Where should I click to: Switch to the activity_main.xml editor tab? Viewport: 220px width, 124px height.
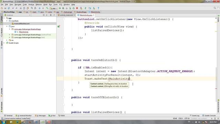tap(66, 15)
